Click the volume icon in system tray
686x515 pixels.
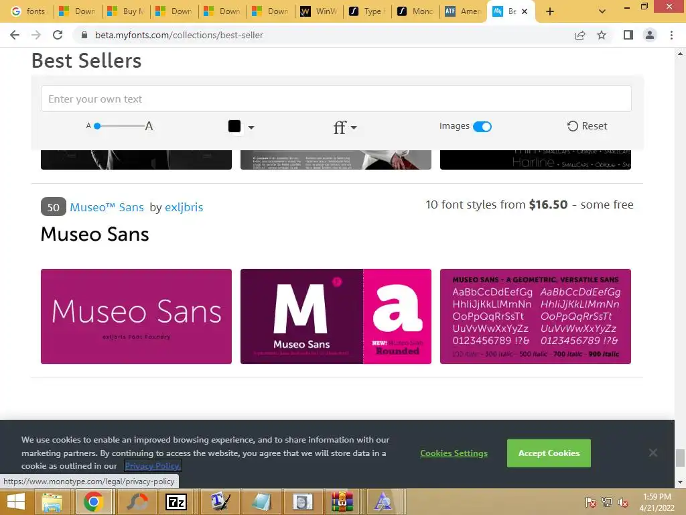(x=622, y=502)
